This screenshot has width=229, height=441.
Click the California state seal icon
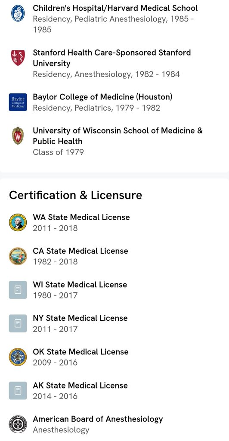tap(18, 256)
